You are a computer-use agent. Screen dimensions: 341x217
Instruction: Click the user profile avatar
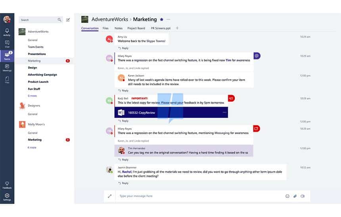(x=7, y=19)
